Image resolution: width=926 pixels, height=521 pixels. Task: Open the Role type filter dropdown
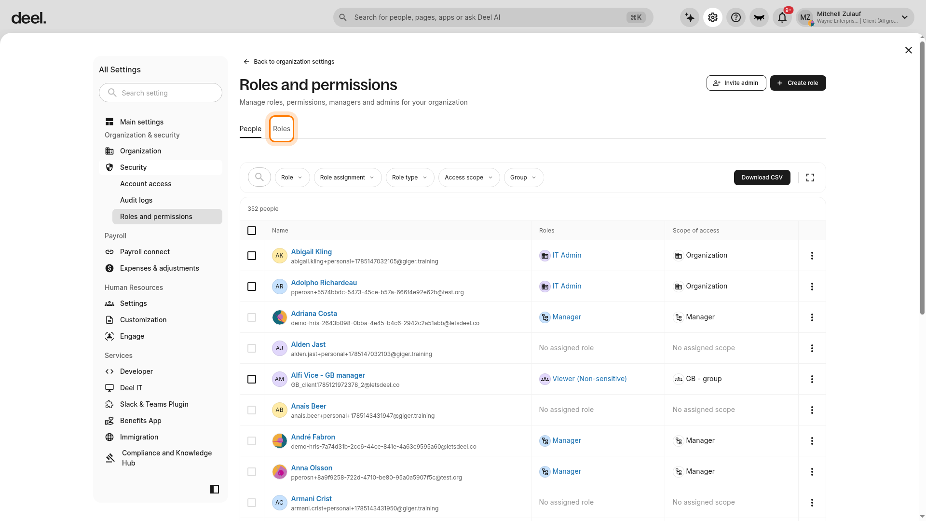[410, 178]
